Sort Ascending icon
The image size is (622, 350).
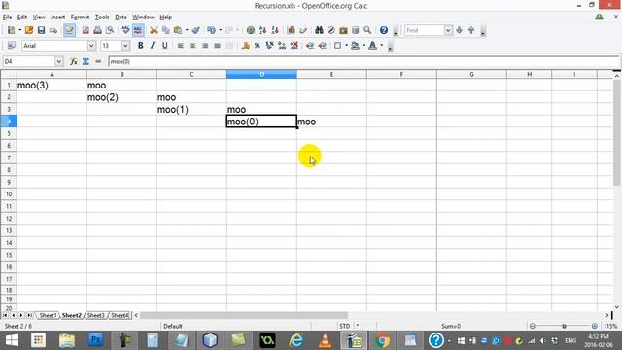point(262,30)
